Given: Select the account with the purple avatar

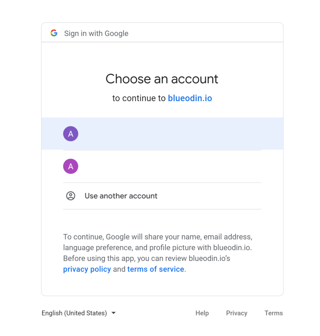Looking at the screenshot, I should click(x=148, y=134).
